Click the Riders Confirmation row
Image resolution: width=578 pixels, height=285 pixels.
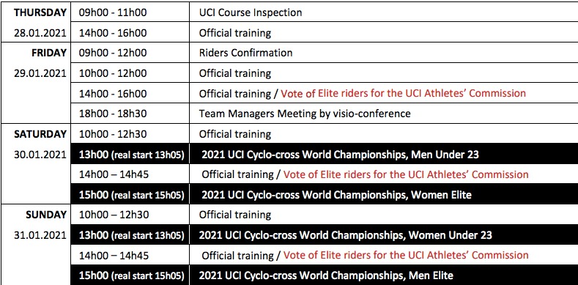[x=325, y=53]
